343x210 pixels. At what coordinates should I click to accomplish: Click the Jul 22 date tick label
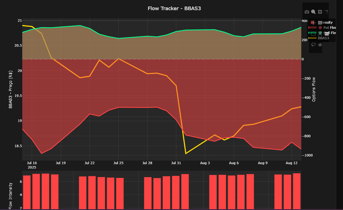(89, 163)
